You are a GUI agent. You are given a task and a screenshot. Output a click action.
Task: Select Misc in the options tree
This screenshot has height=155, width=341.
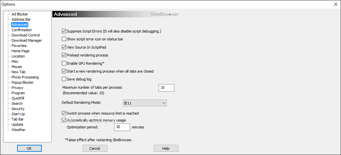point(15,61)
